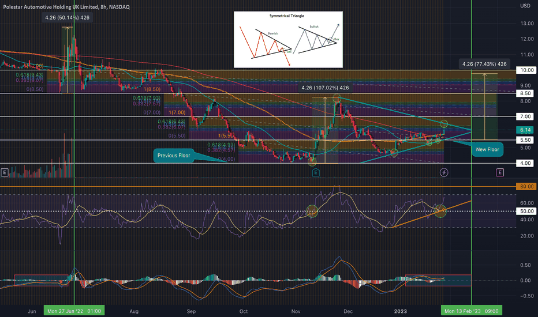Click the 13.00 price axis label

[526, 23]
